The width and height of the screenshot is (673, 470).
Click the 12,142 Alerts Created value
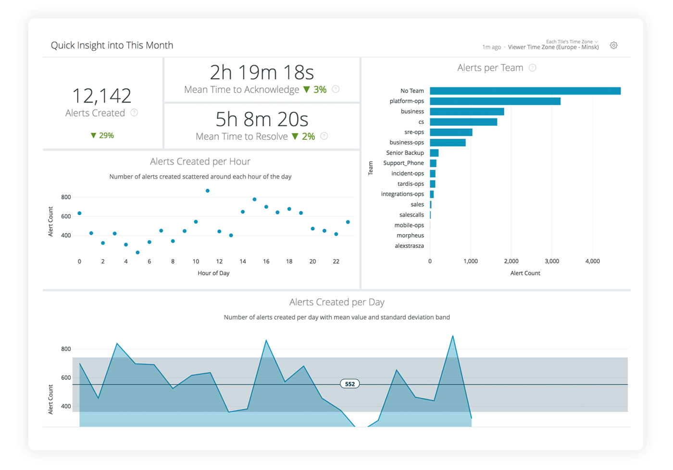[102, 96]
